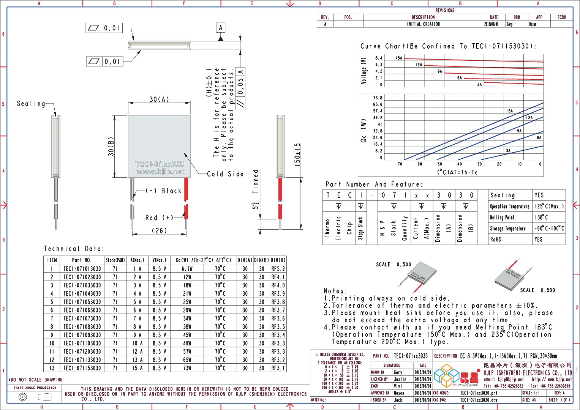Click the datum A flag symbol
This screenshot has width=580, height=410.
click(221, 32)
